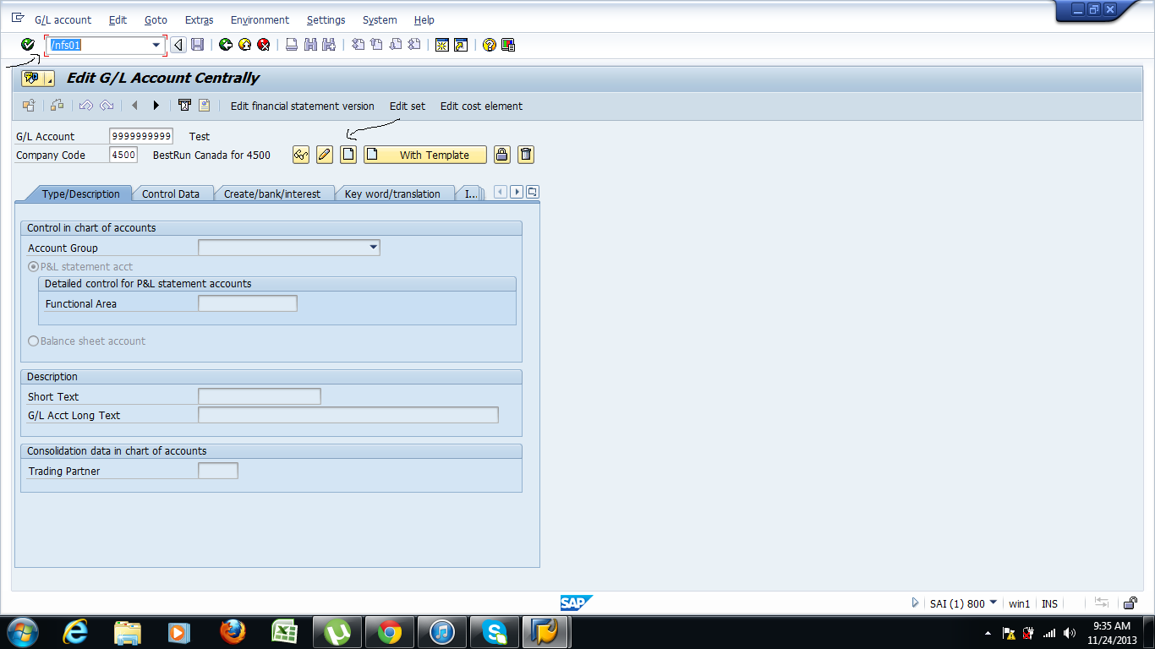Open the Environment menu
This screenshot has width=1155, height=649.
260,19
